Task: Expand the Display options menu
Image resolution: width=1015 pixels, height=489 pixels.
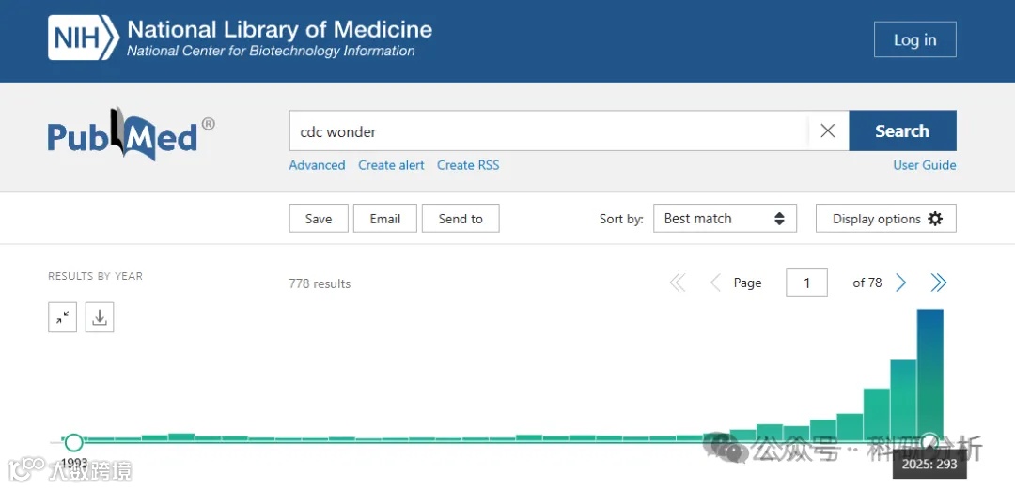Action: click(886, 219)
